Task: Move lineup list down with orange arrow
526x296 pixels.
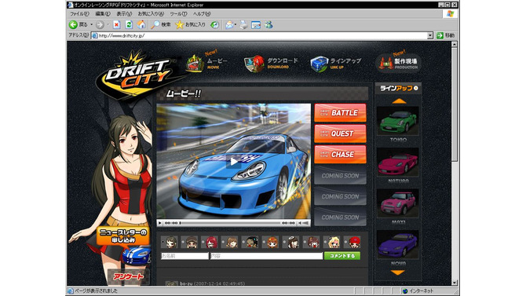Action: [398, 273]
